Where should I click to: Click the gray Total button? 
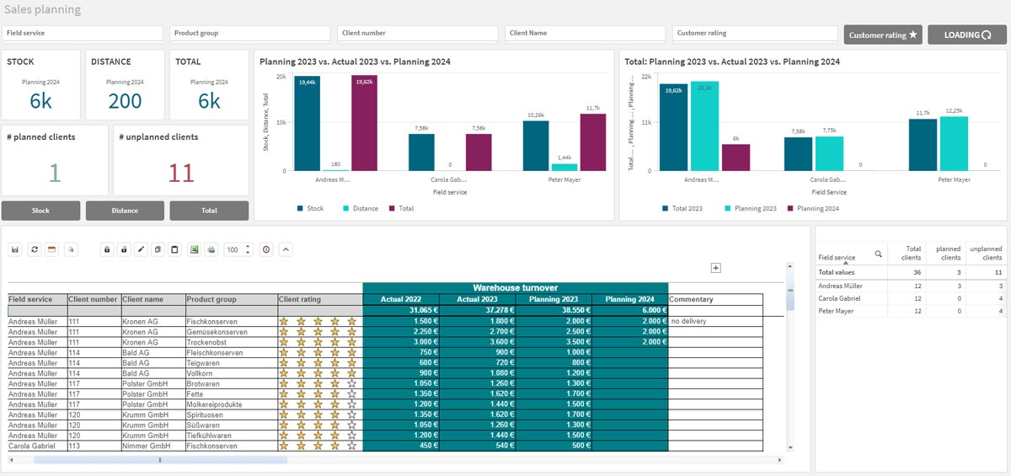[x=209, y=211]
